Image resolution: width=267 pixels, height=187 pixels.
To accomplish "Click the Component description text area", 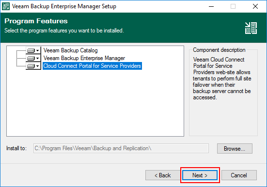I will pos(222,78).
